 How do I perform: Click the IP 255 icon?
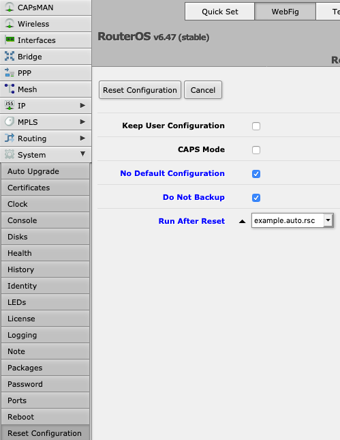[x=10, y=105]
